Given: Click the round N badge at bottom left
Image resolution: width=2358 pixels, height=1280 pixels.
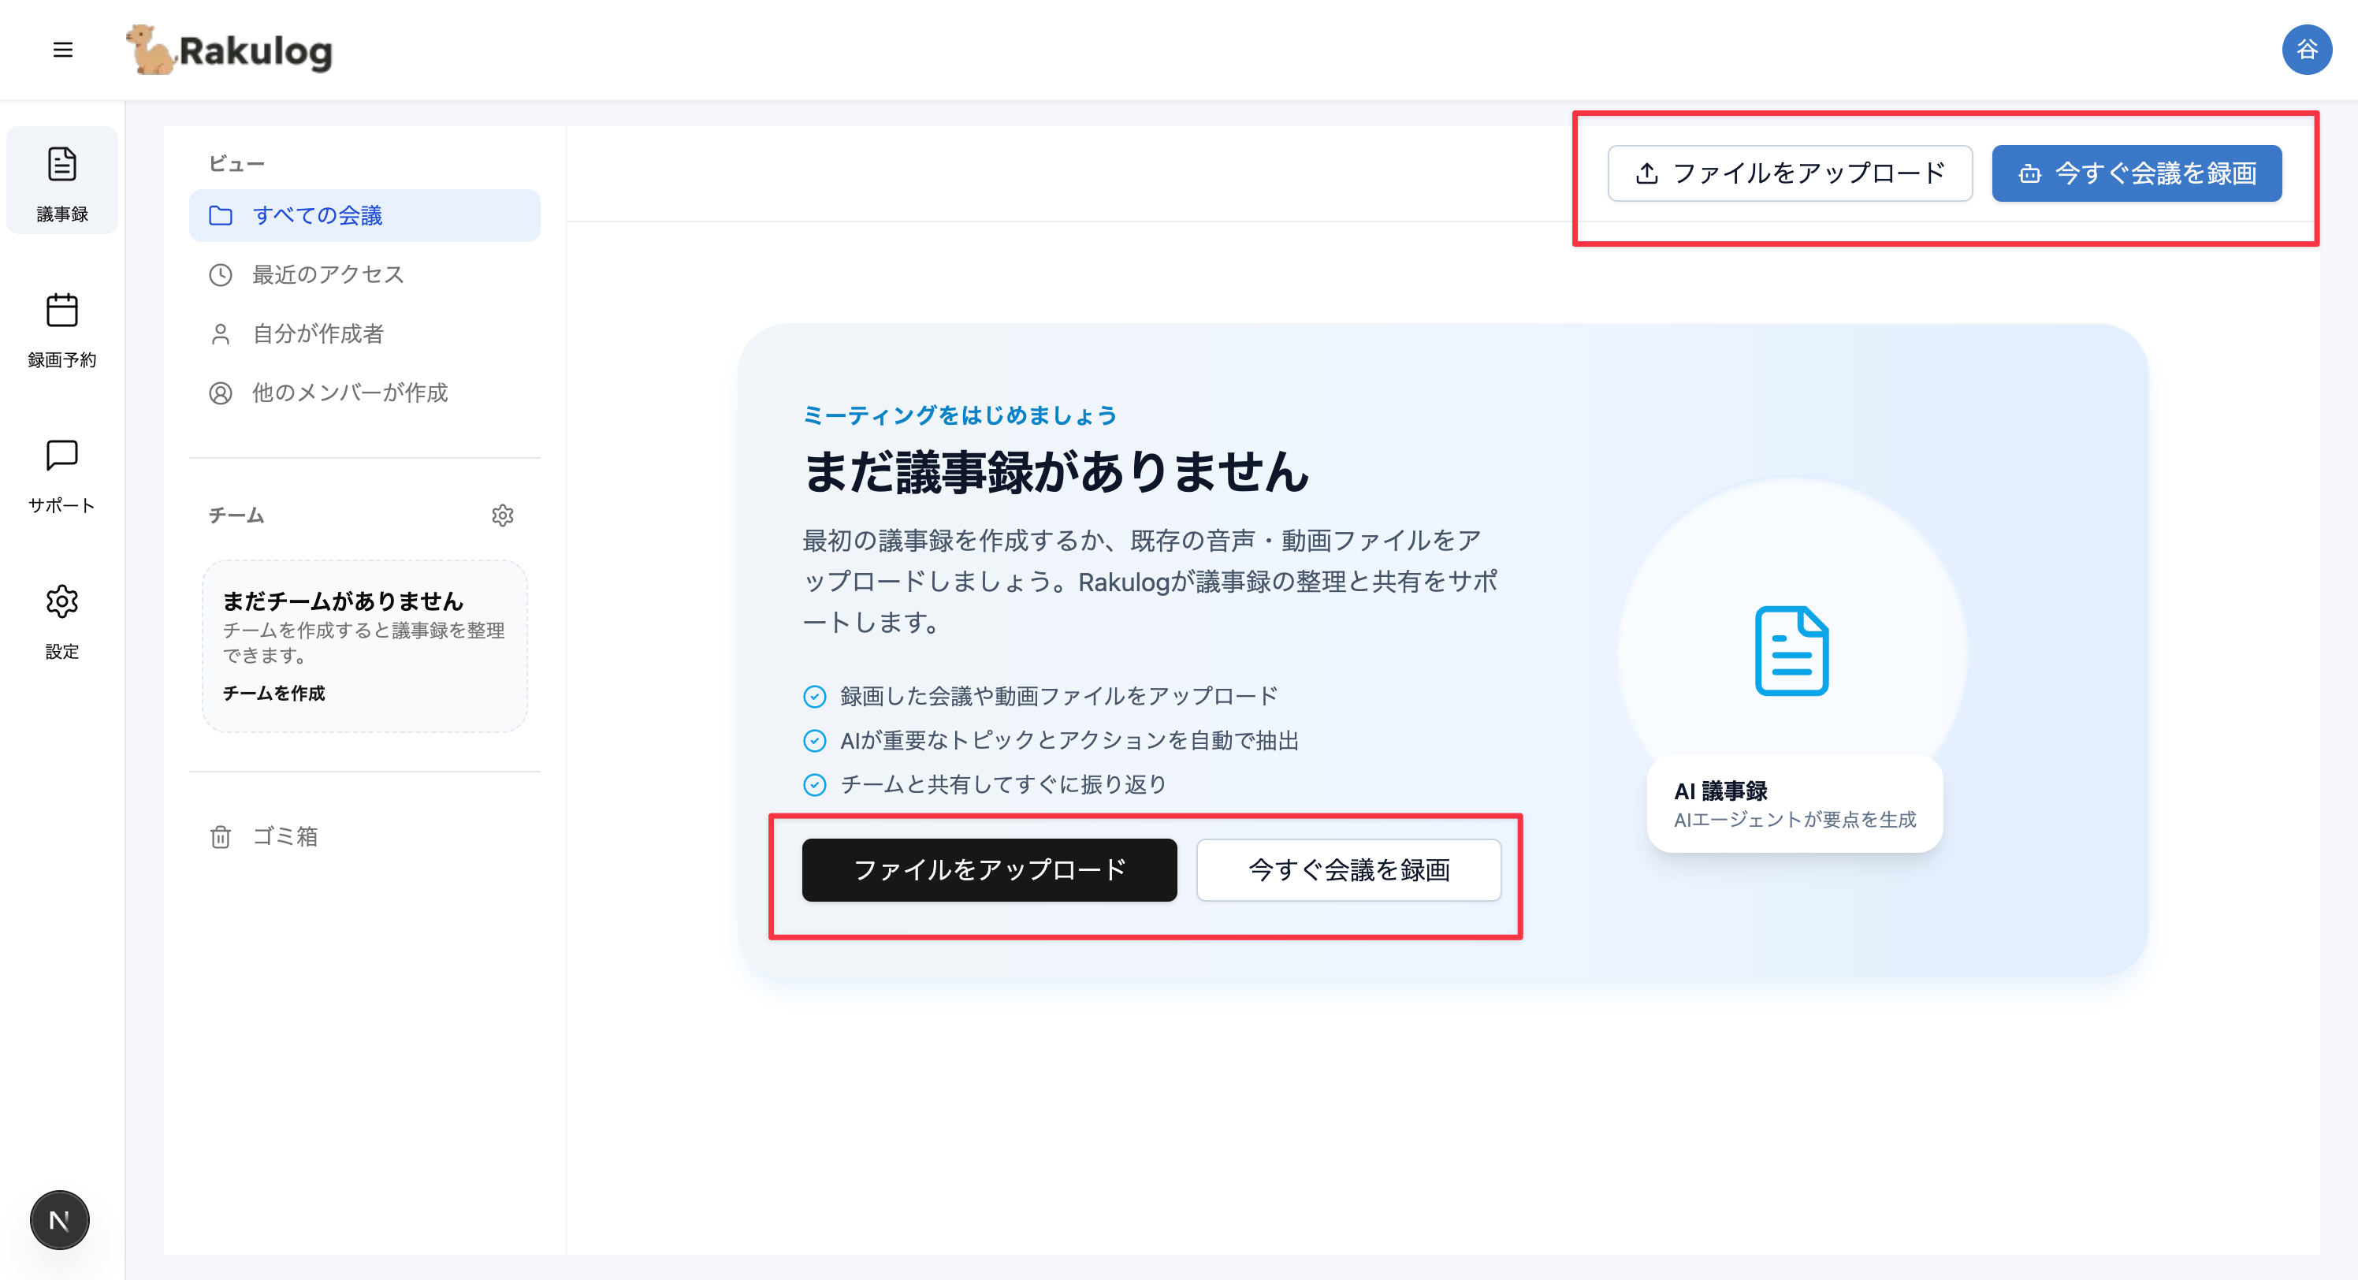Looking at the screenshot, I should 59,1219.
